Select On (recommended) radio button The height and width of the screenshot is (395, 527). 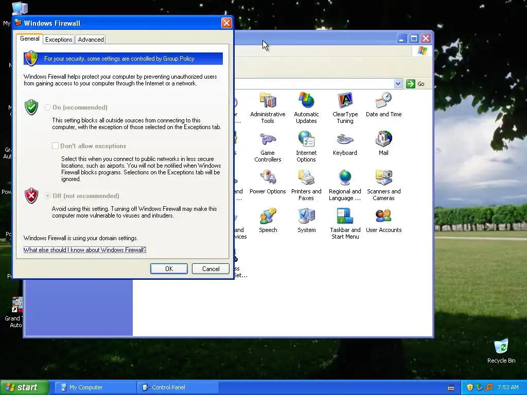pyautogui.click(x=47, y=107)
